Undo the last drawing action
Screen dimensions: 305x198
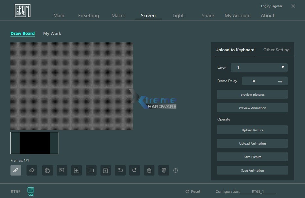pyautogui.click(x=120, y=170)
